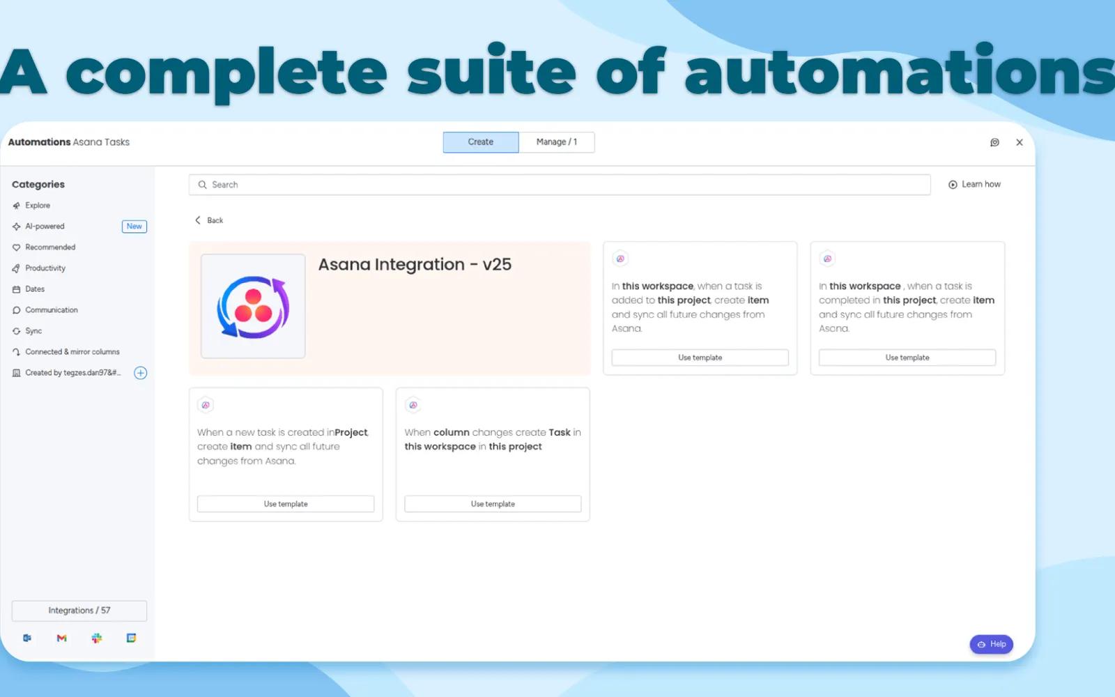Select Connected & mirror columns category
The height and width of the screenshot is (697, 1115).
[x=66, y=352]
